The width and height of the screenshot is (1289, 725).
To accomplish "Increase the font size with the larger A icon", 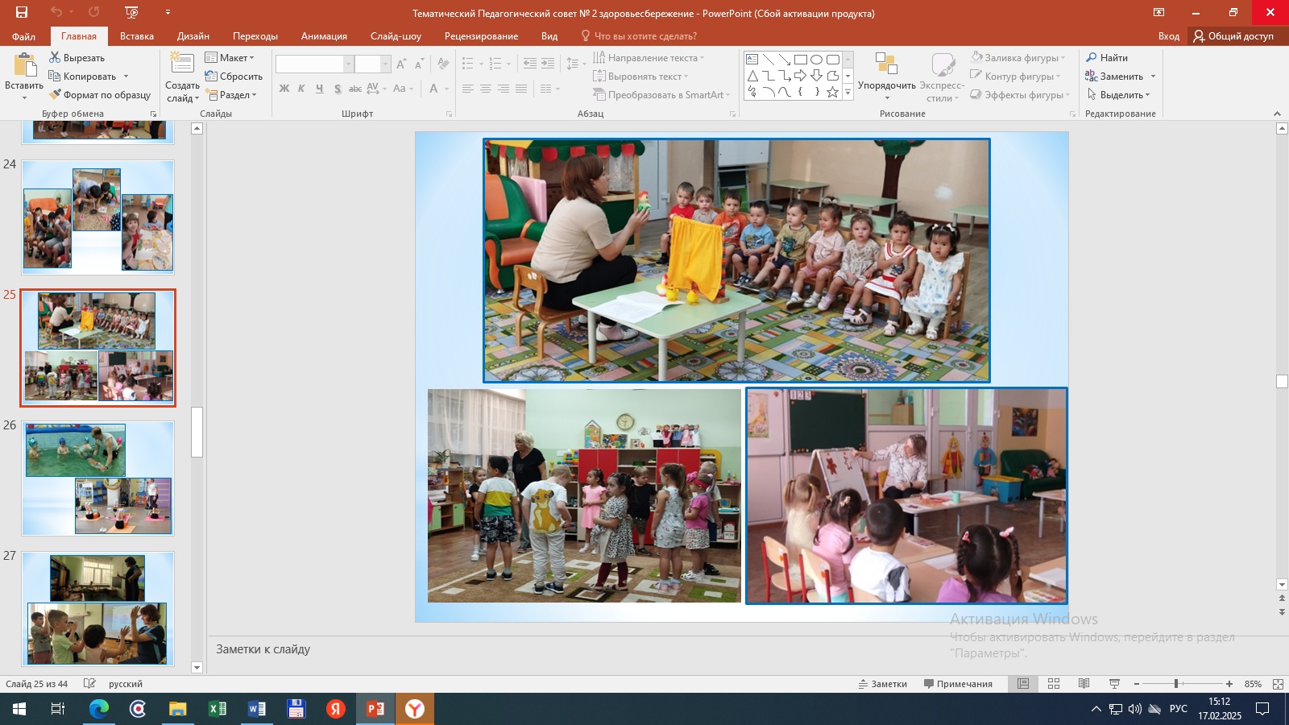I will (x=401, y=64).
